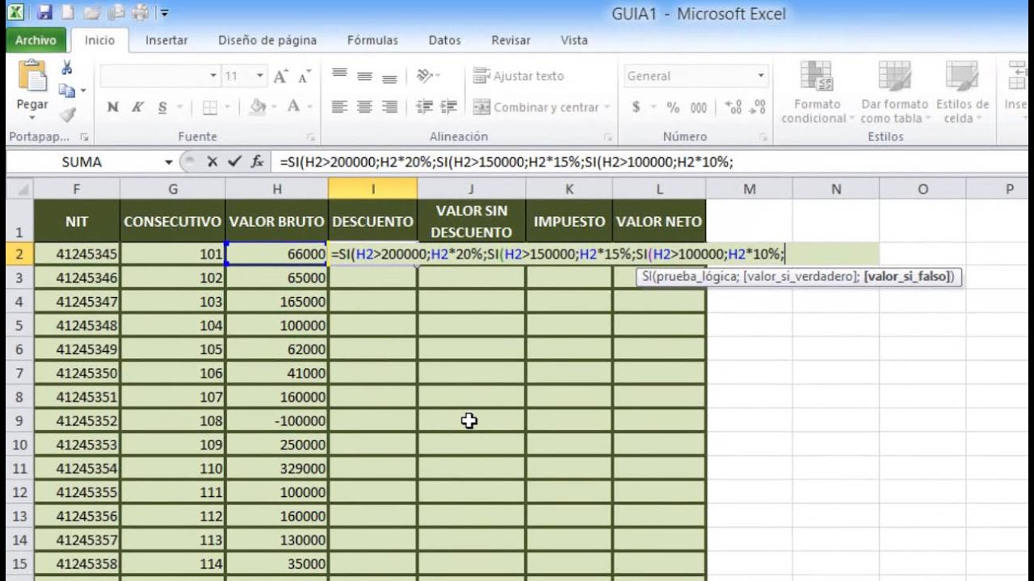This screenshot has width=1034, height=581.
Task: Open font name dropdown
Action: pos(213,76)
